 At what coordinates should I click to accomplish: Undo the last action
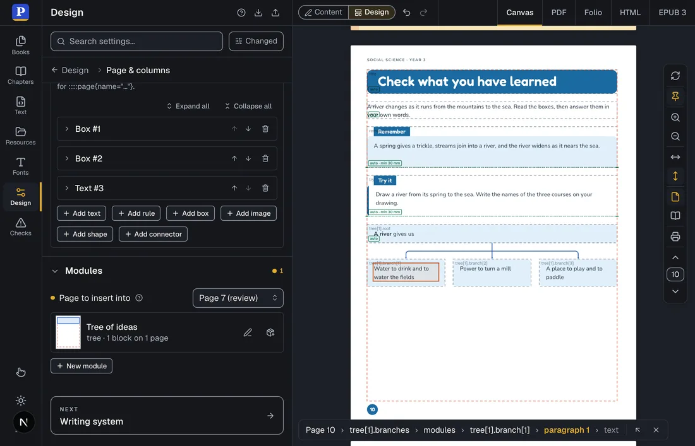coord(406,13)
